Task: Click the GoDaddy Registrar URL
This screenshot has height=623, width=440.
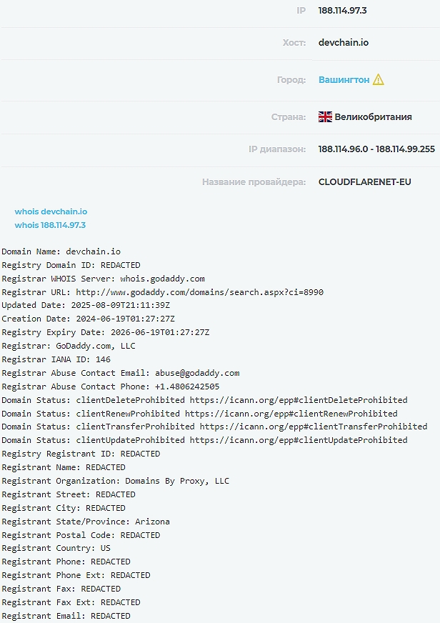Action: (199, 292)
